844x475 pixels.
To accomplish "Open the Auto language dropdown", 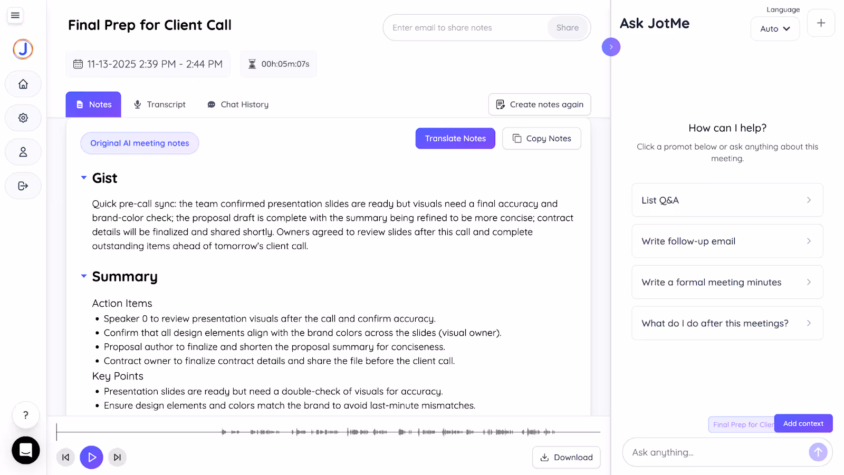I will click(x=774, y=29).
